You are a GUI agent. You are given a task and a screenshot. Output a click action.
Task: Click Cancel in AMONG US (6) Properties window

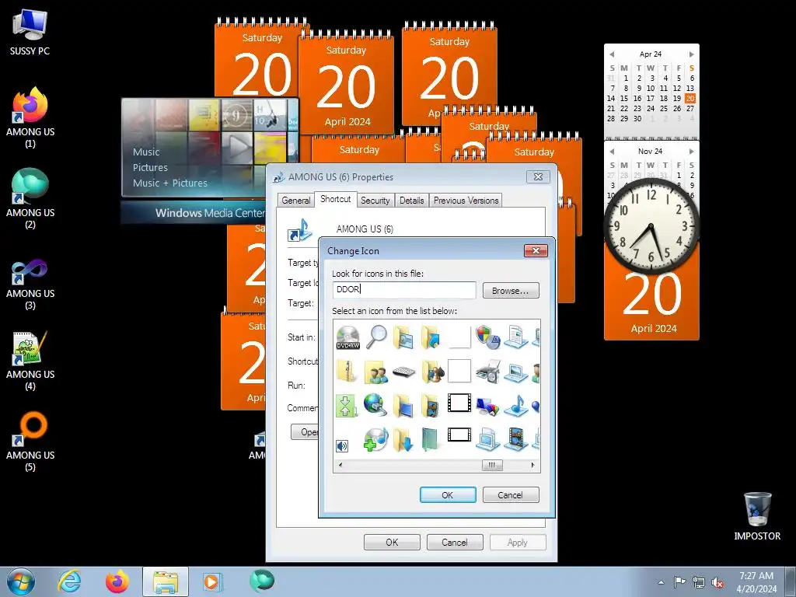[454, 542]
